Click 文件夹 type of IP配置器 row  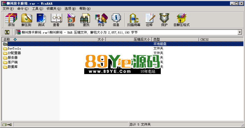tap(158, 53)
